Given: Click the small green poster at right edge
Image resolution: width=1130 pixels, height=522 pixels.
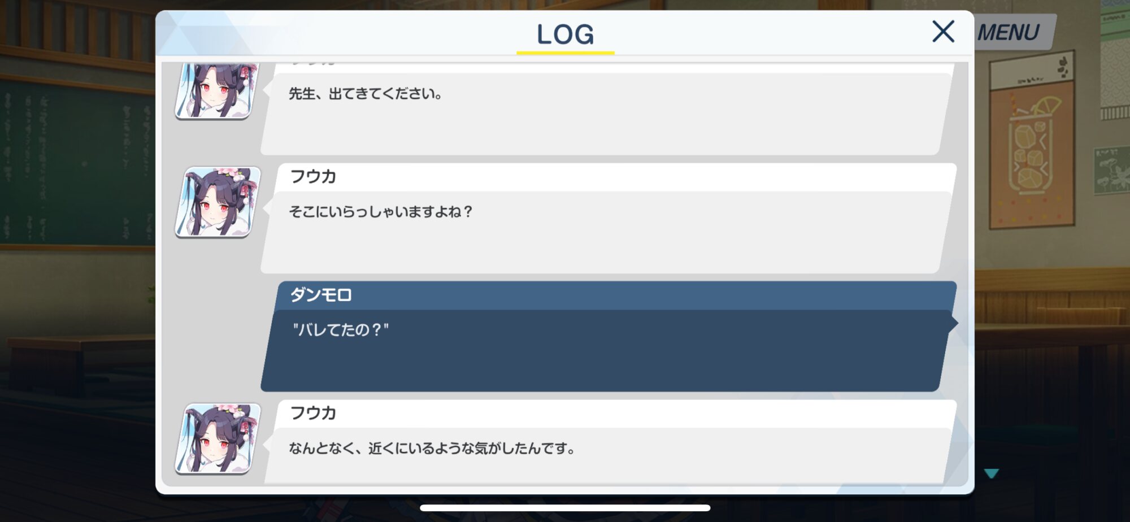Looking at the screenshot, I should [1111, 171].
